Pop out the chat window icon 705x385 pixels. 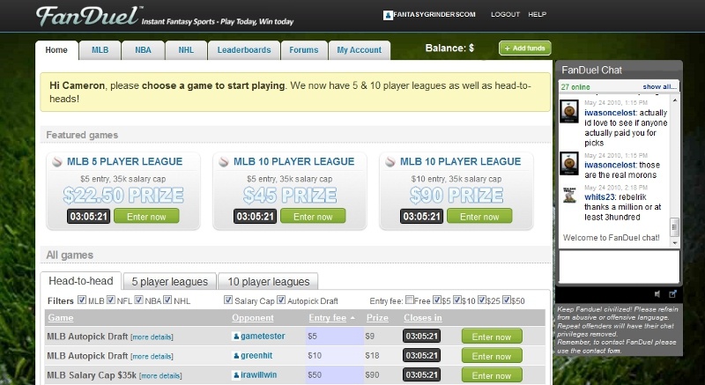(673, 293)
